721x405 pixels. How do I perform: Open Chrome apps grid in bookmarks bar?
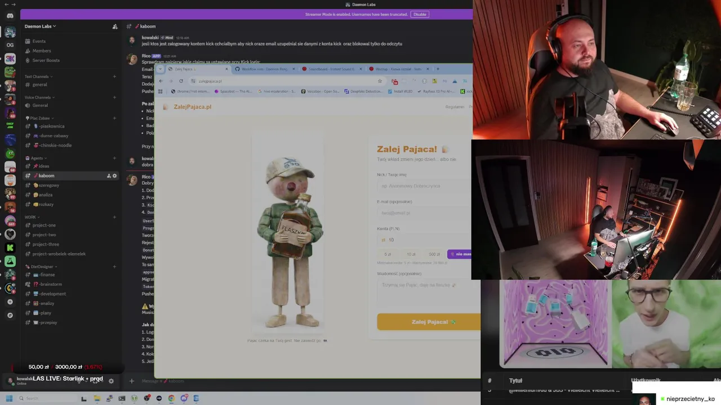[161, 91]
